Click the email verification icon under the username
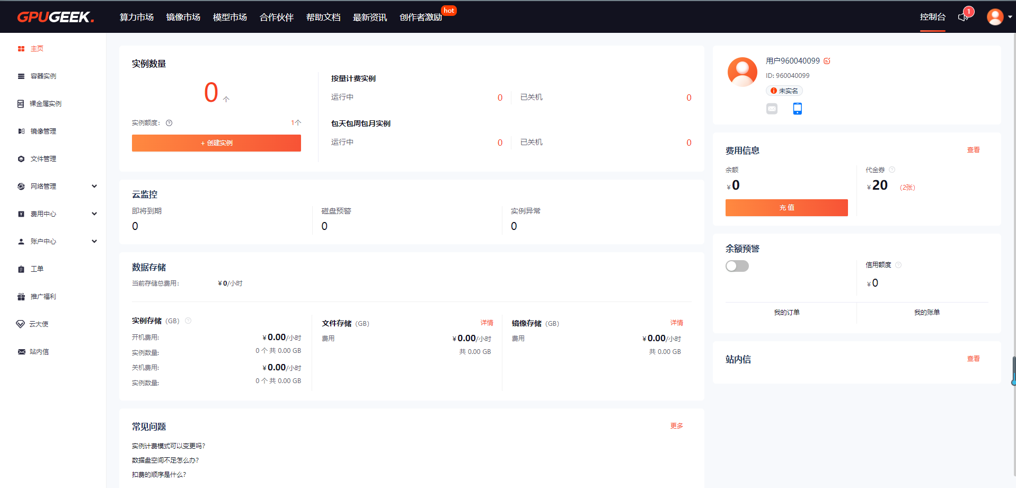The image size is (1016, 488). (x=772, y=109)
